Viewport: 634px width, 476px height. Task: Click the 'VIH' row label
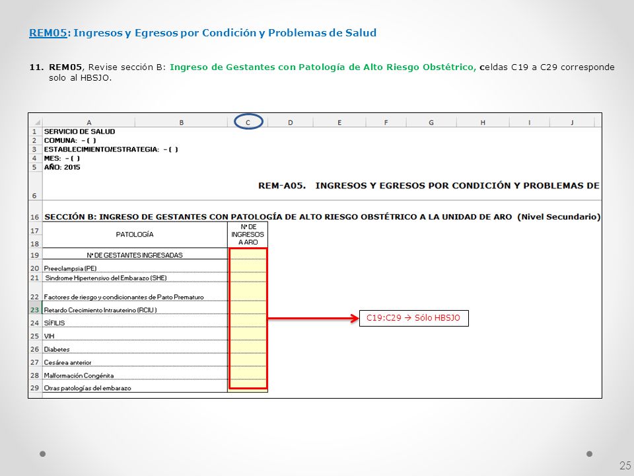click(49, 336)
